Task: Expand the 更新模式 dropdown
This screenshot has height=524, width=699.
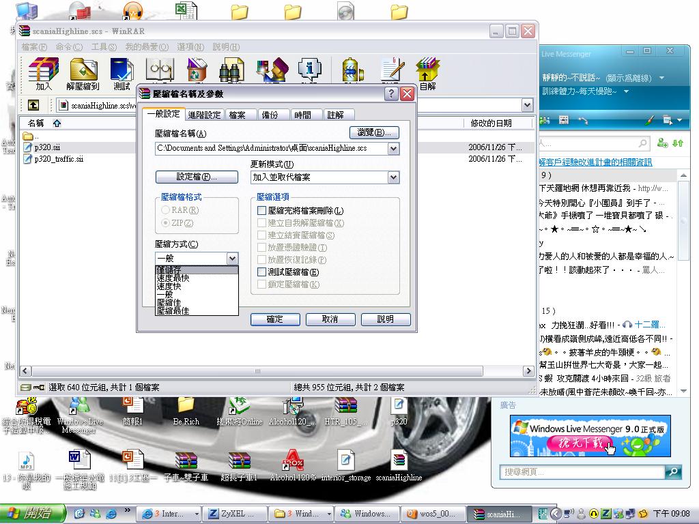Action: pos(393,177)
